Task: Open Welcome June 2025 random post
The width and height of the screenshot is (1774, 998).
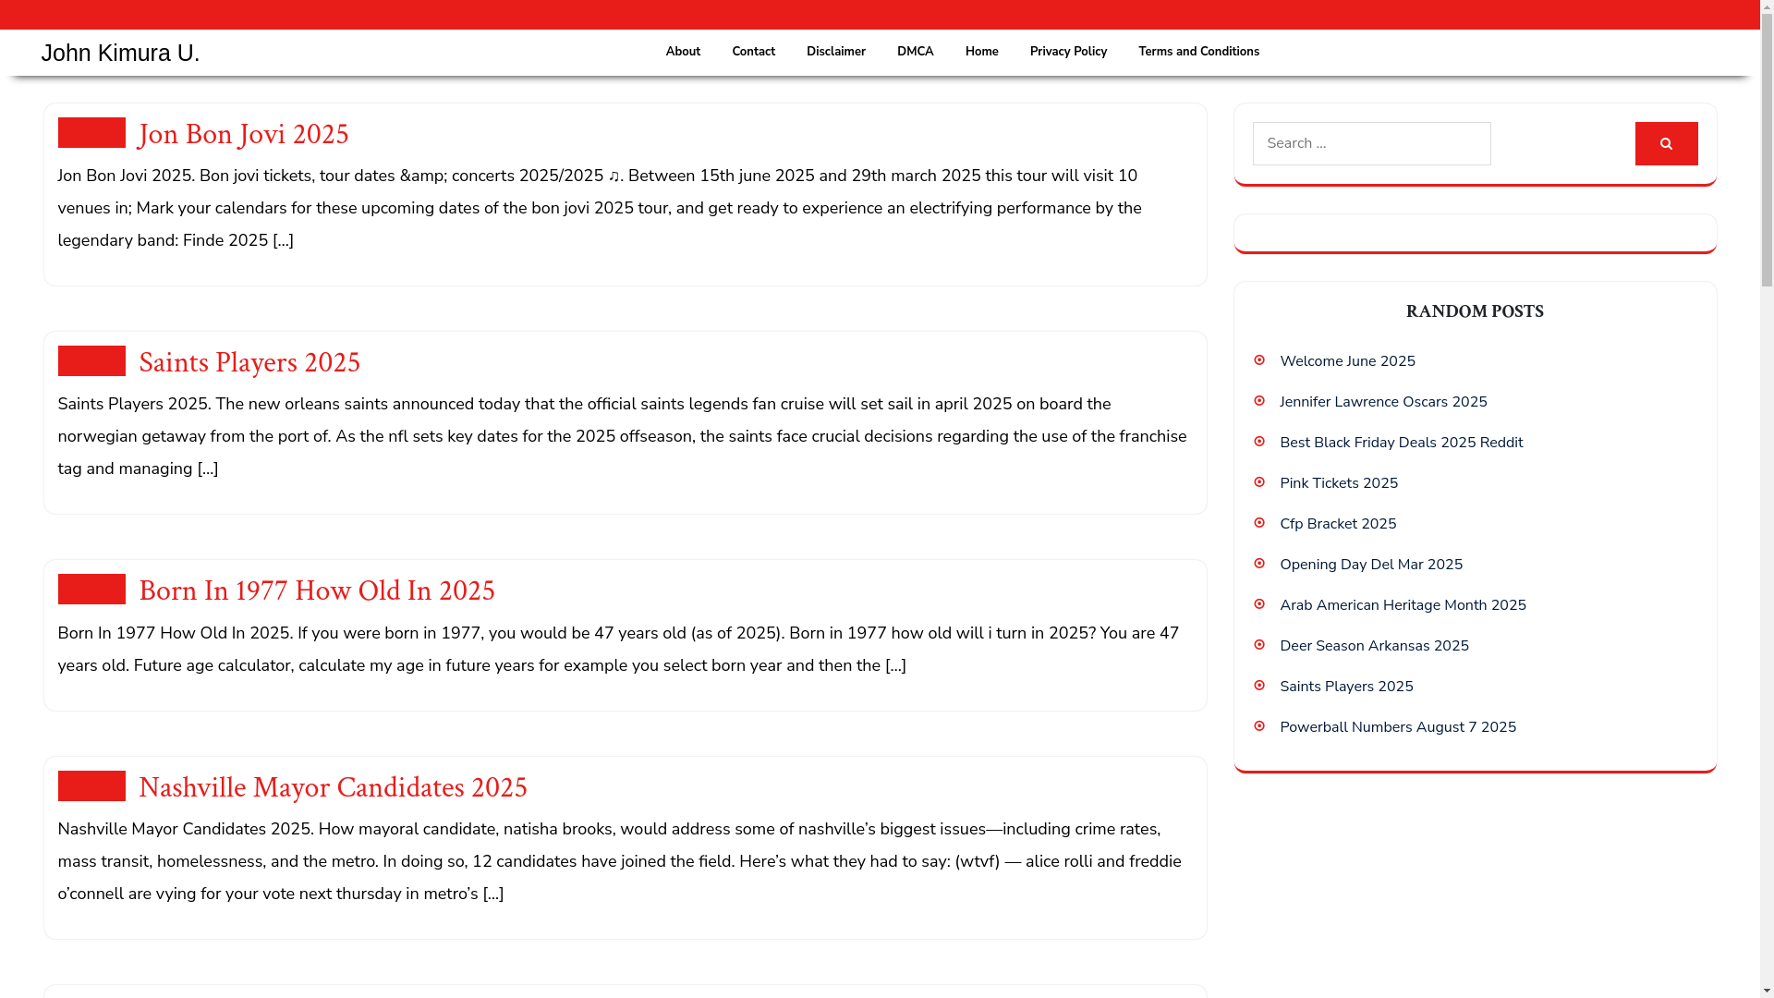Action: (1347, 361)
